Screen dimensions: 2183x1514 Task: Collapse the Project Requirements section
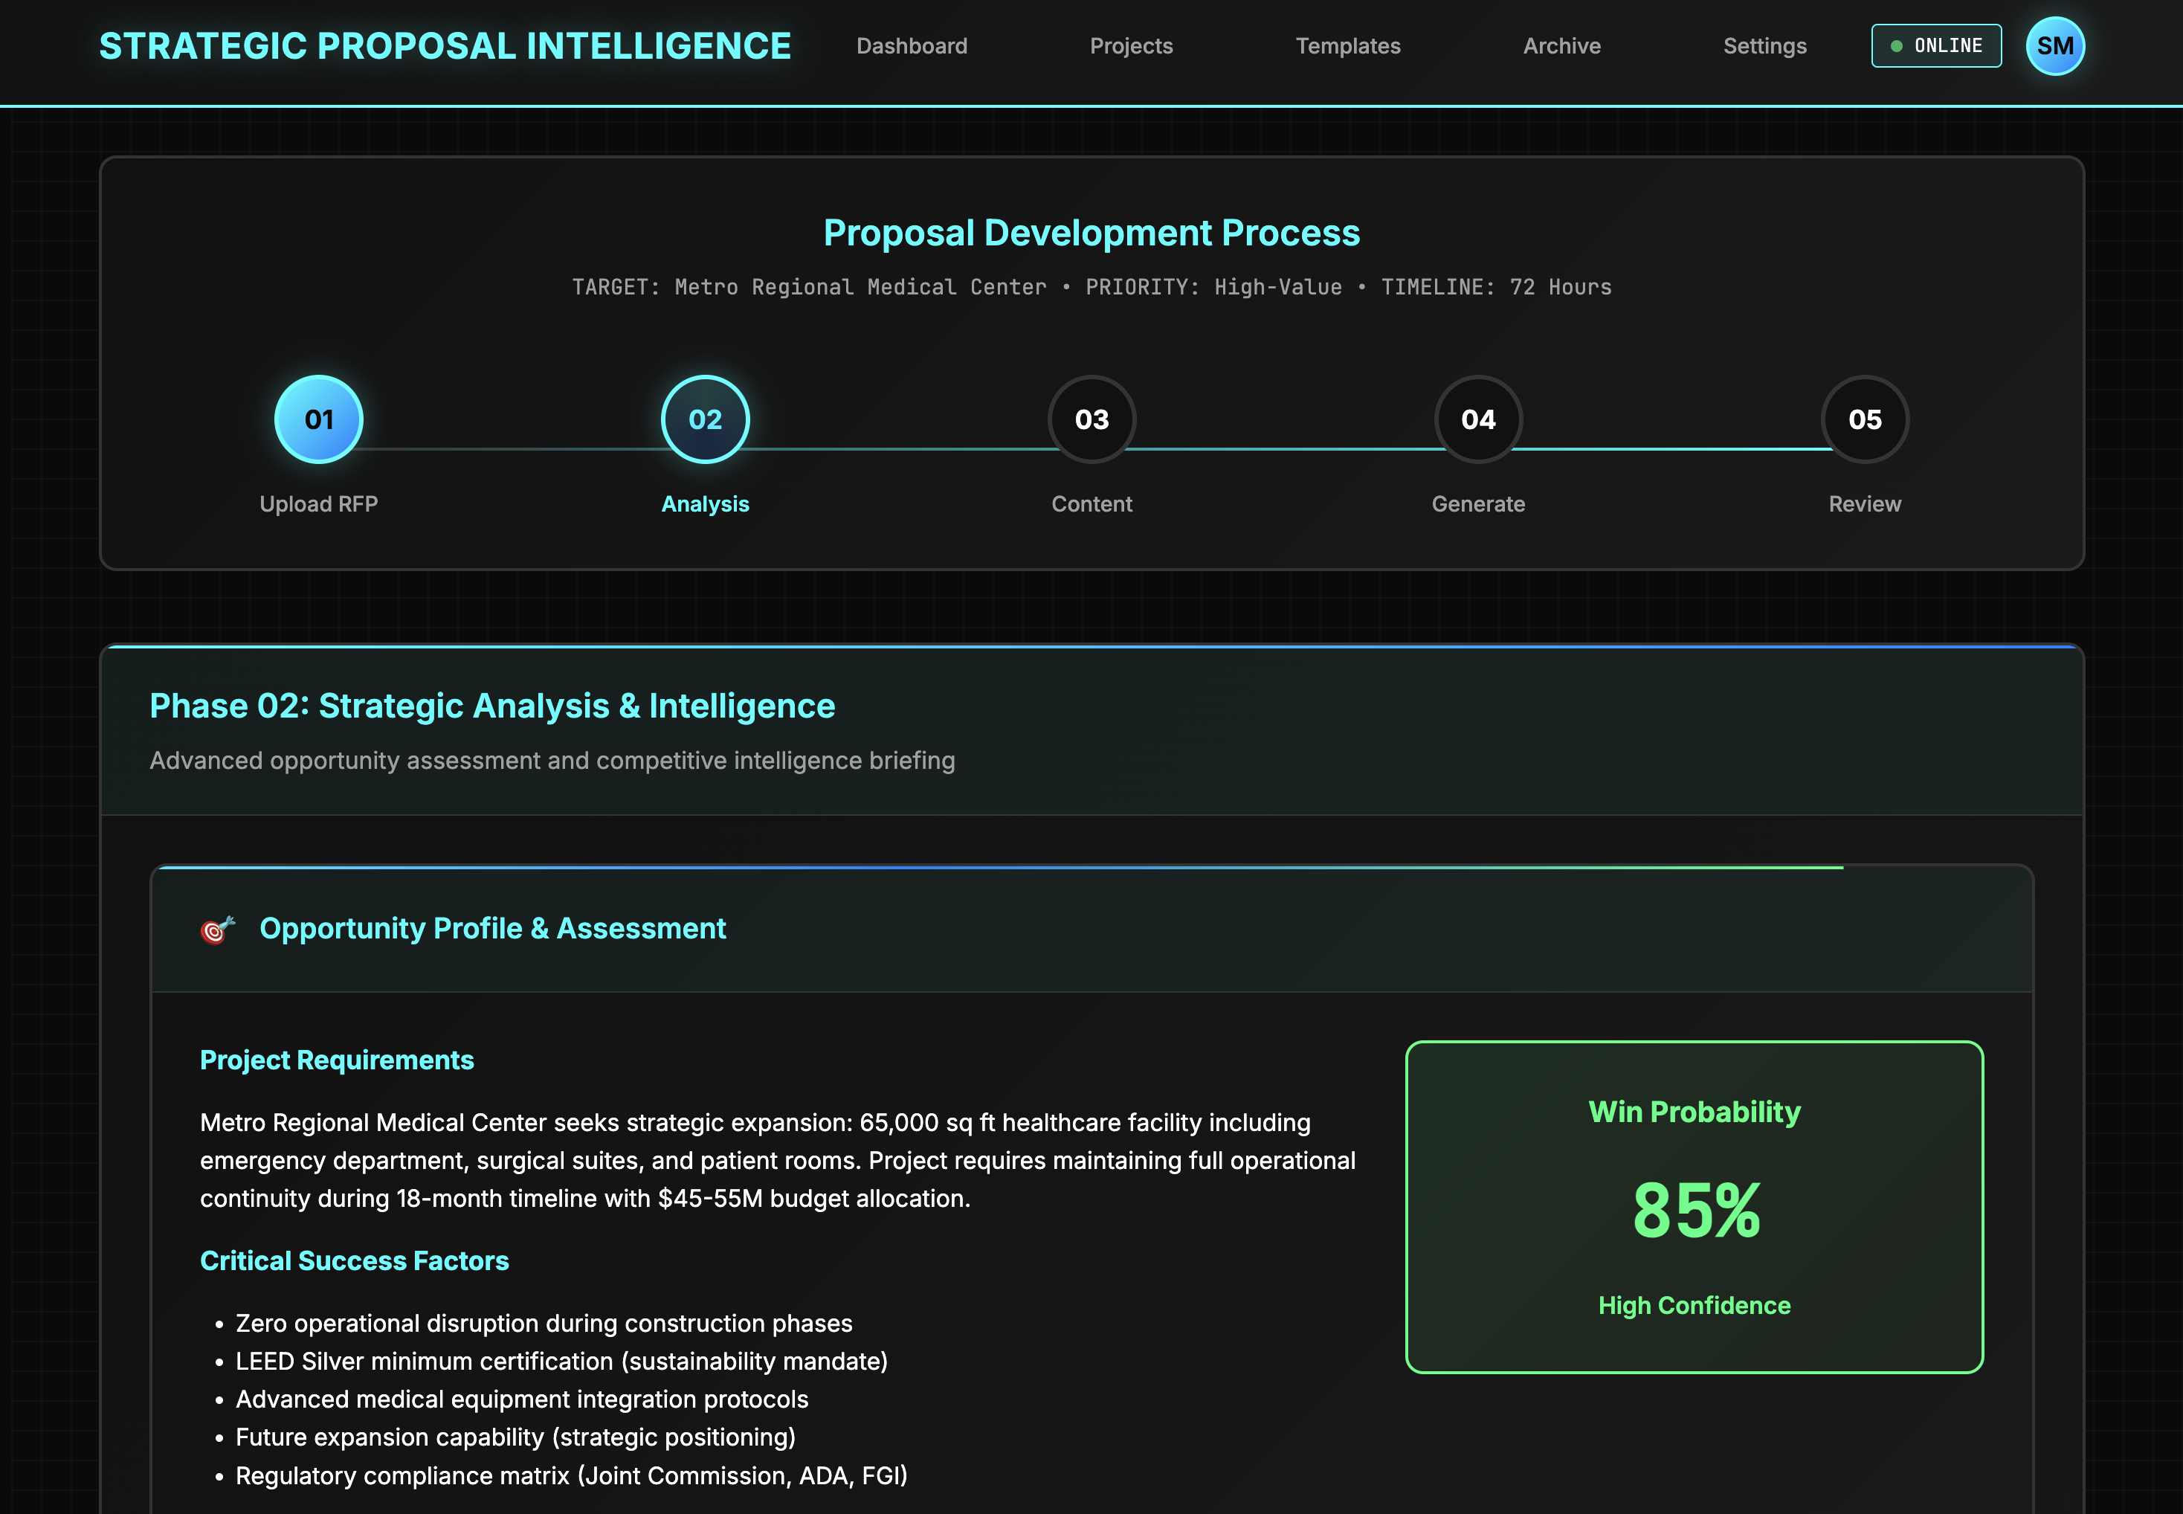(x=337, y=1060)
